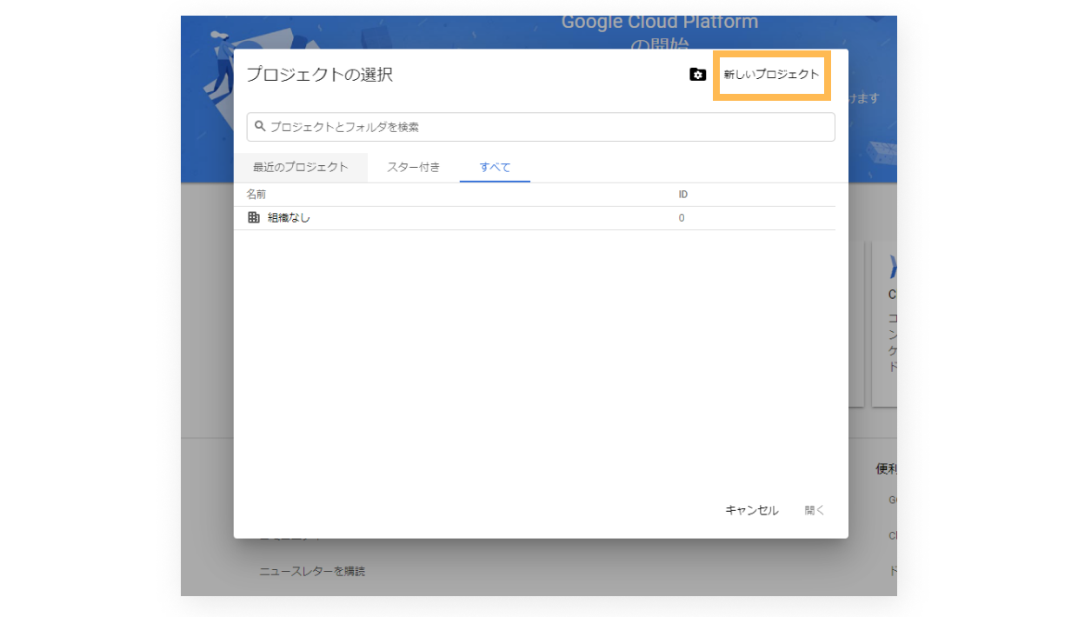Click the プロジェクトの選択 dialog title
The height and width of the screenshot is (617, 1078).
pos(319,75)
